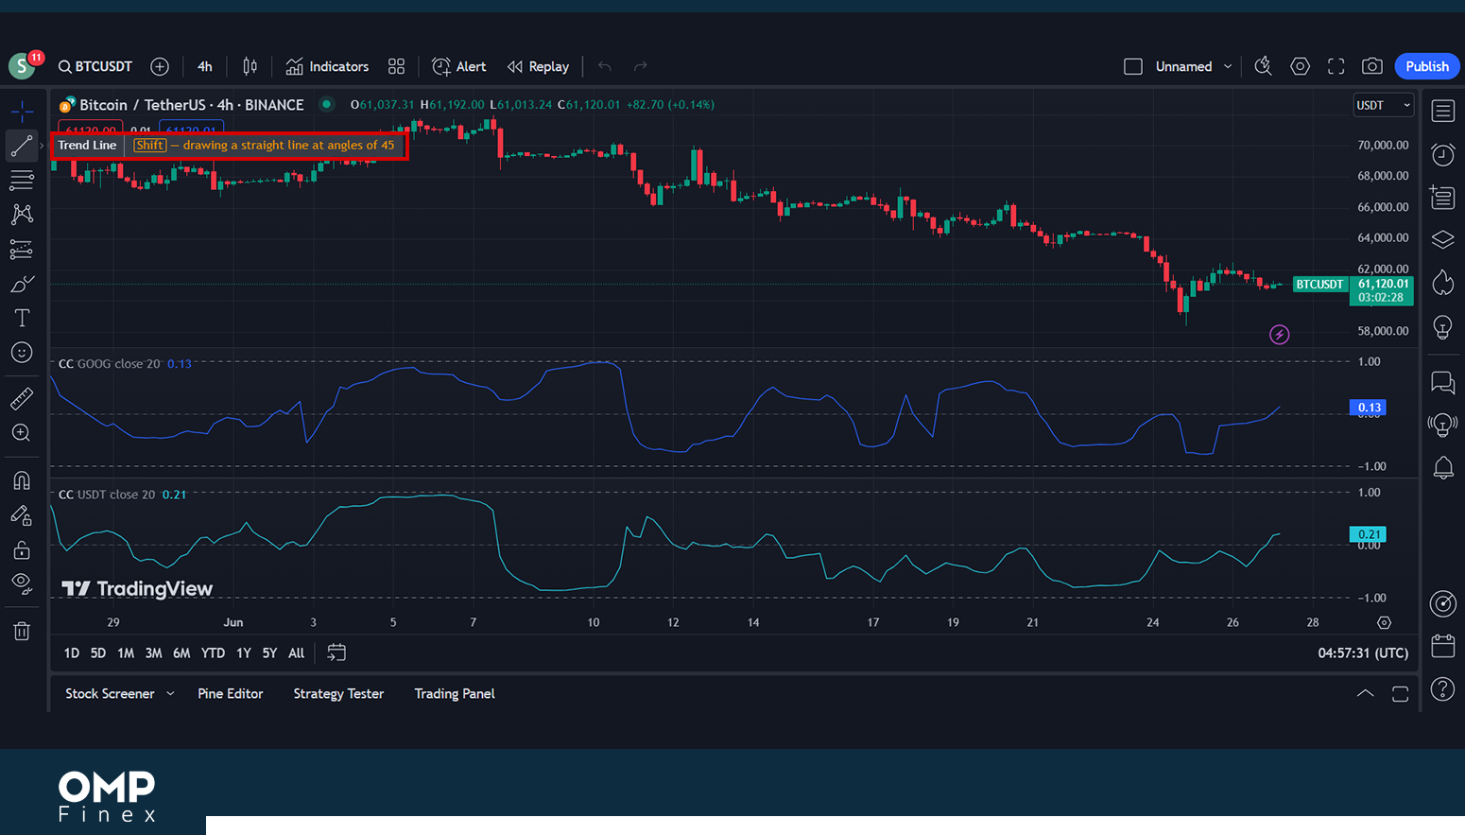Screen dimensions: 1465x835
Task: Redo the last action
Action: click(640, 66)
